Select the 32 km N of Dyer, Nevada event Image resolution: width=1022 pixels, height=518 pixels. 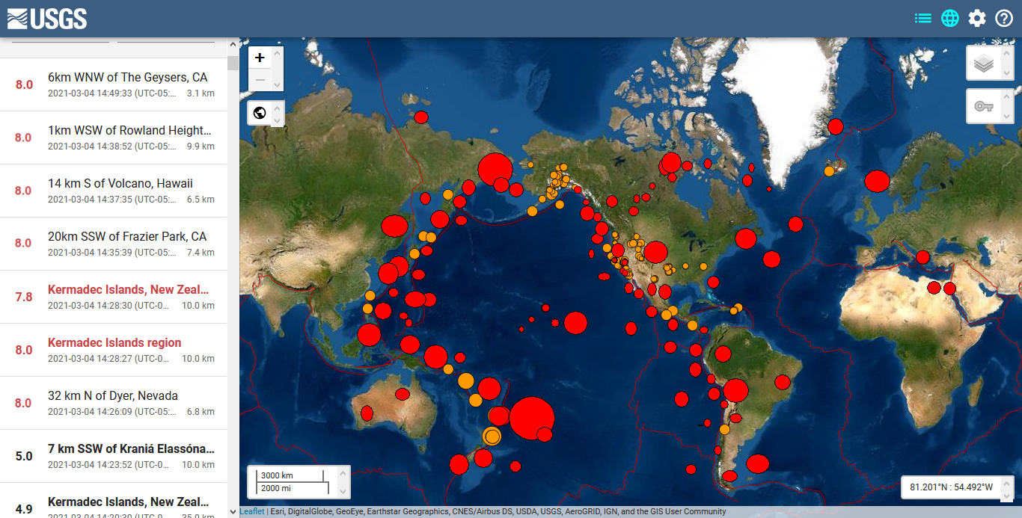(113, 403)
